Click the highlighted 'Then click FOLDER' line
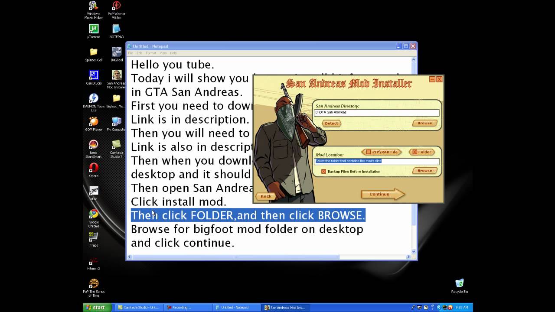Image resolution: width=555 pixels, height=312 pixels. pyautogui.click(x=248, y=215)
